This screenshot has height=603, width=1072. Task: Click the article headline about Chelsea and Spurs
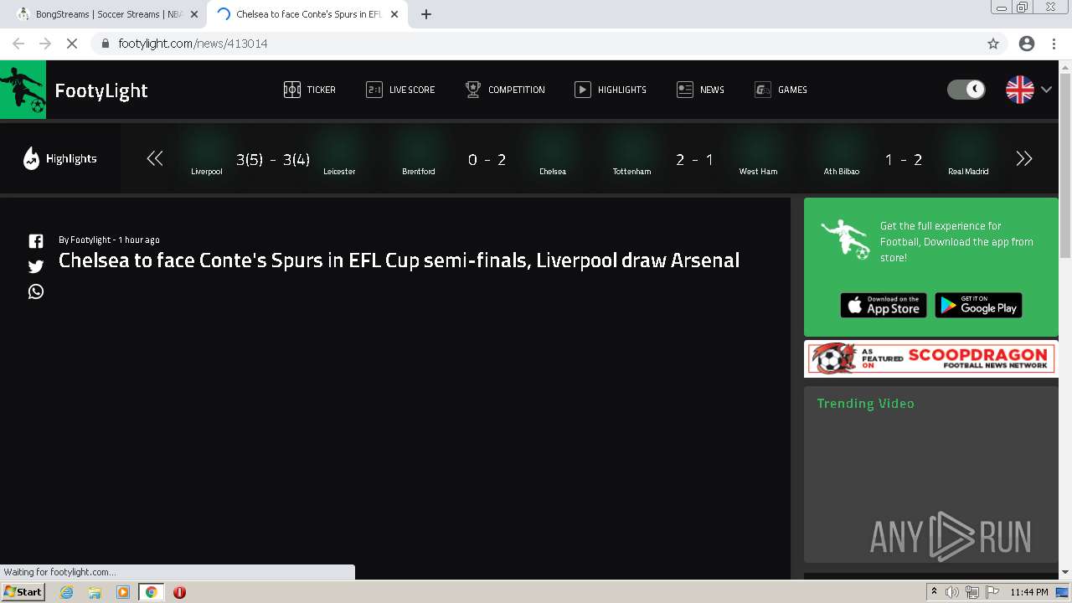[x=399, y=260]
